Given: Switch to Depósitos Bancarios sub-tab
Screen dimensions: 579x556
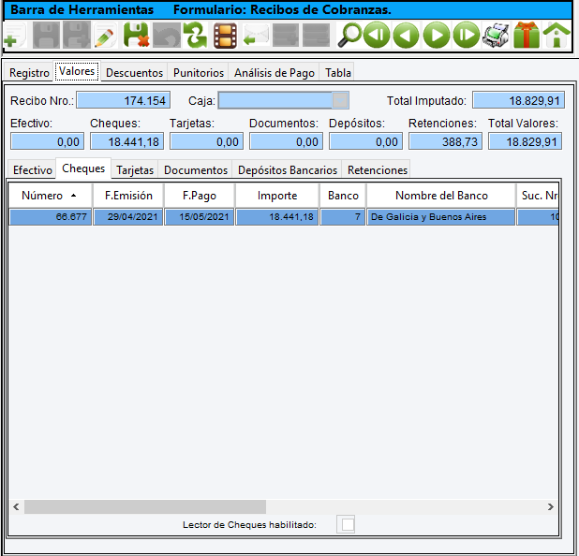Looking at the screenshot, I should 288,170.
